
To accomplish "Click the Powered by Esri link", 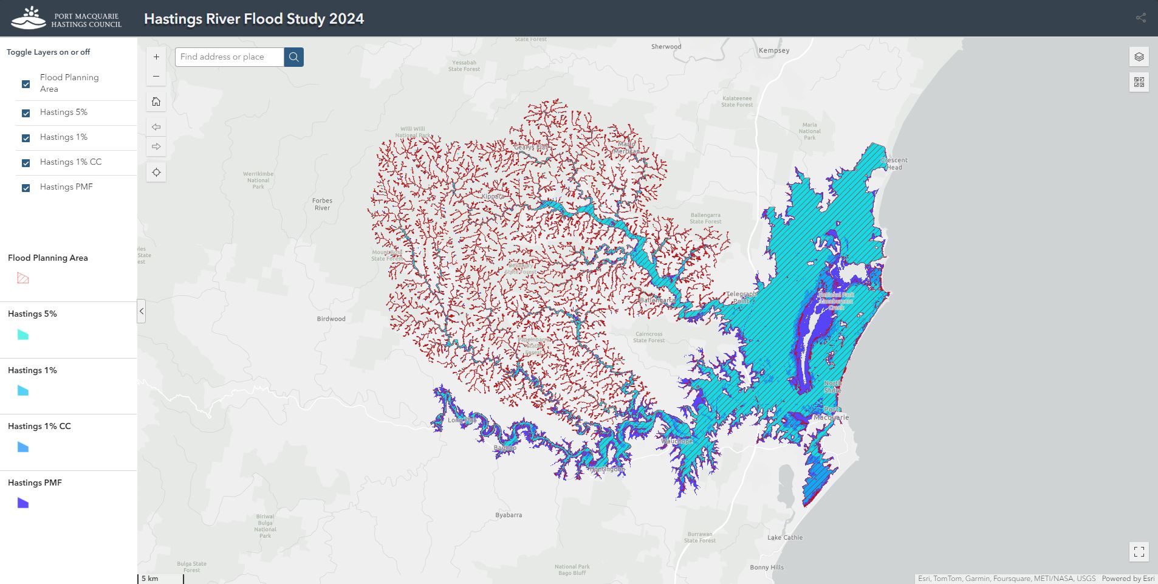I will [x=1128, y=579].
